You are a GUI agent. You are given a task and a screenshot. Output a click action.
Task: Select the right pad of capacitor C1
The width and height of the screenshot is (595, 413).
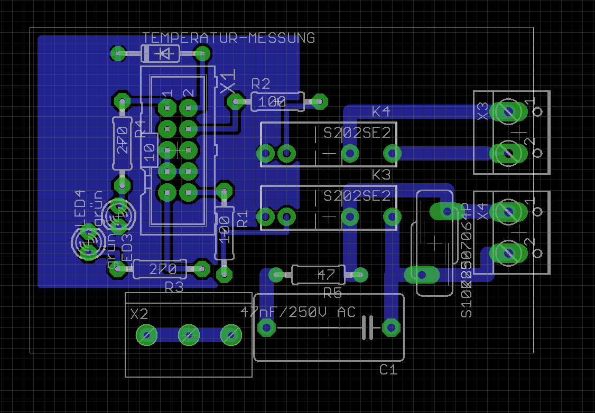(x=391, y=327)
